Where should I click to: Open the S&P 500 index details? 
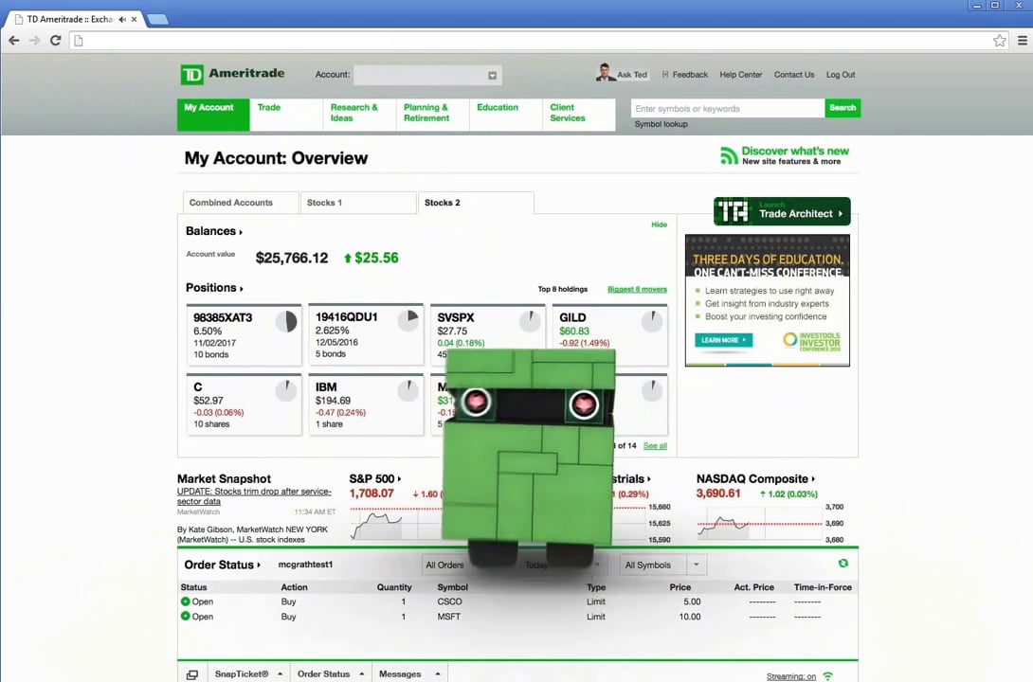tap(375, 478)
